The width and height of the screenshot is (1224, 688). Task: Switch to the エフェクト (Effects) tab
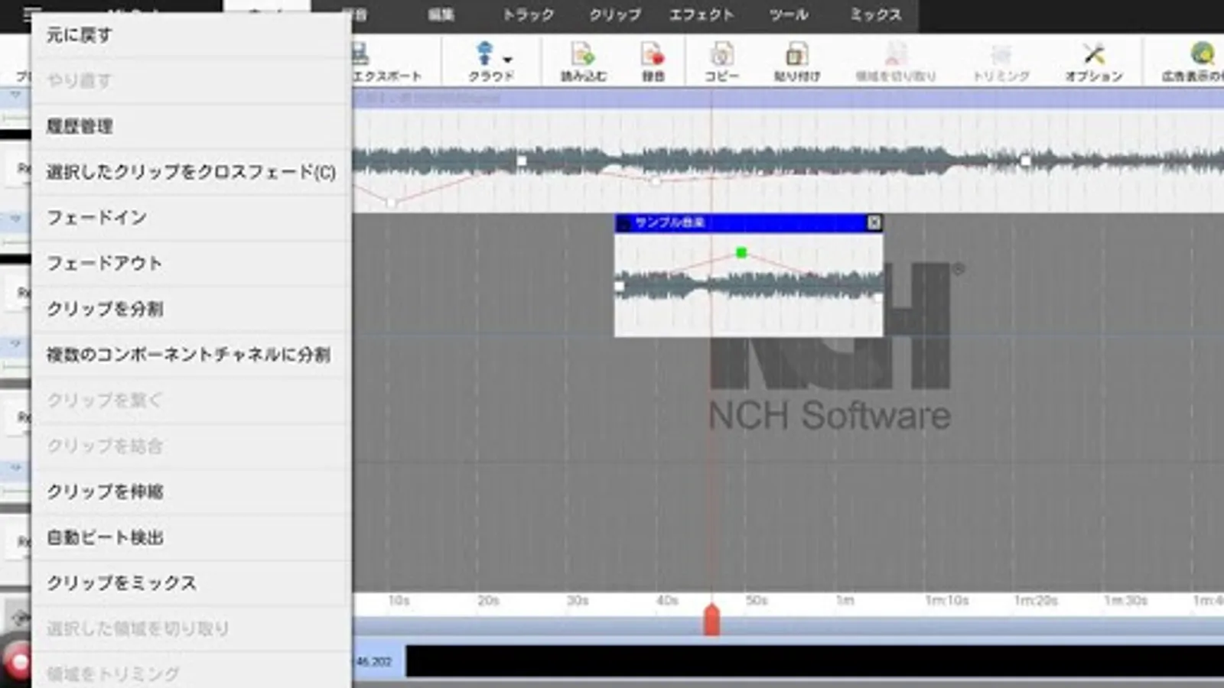(x=702, y=15)
